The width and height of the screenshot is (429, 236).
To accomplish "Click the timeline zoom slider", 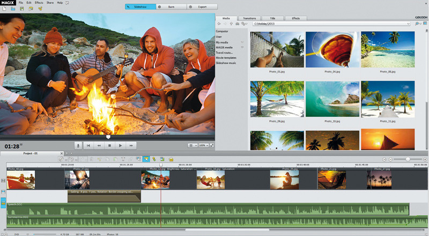I will (409, 159).
